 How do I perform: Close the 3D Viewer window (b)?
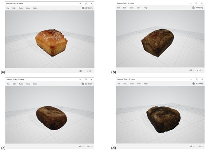pos(202,3)
